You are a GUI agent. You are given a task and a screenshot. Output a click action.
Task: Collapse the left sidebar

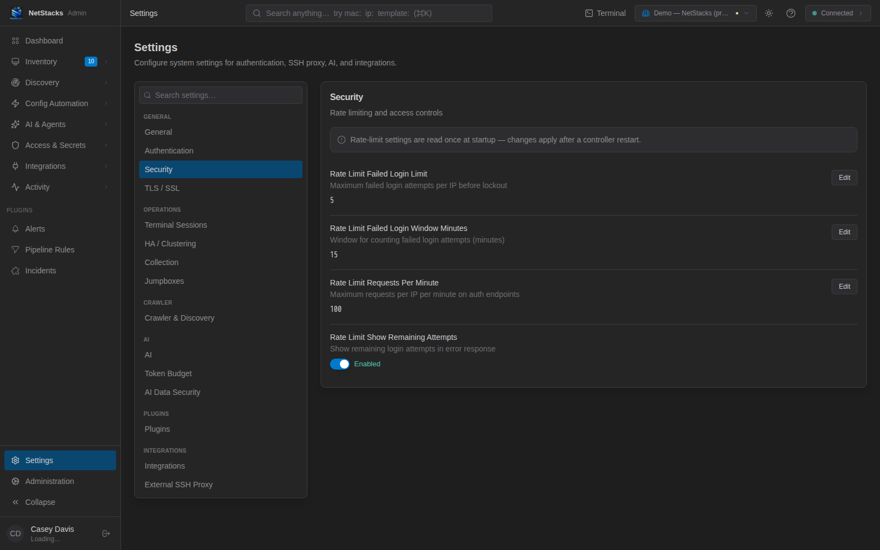tap(60, 502)
